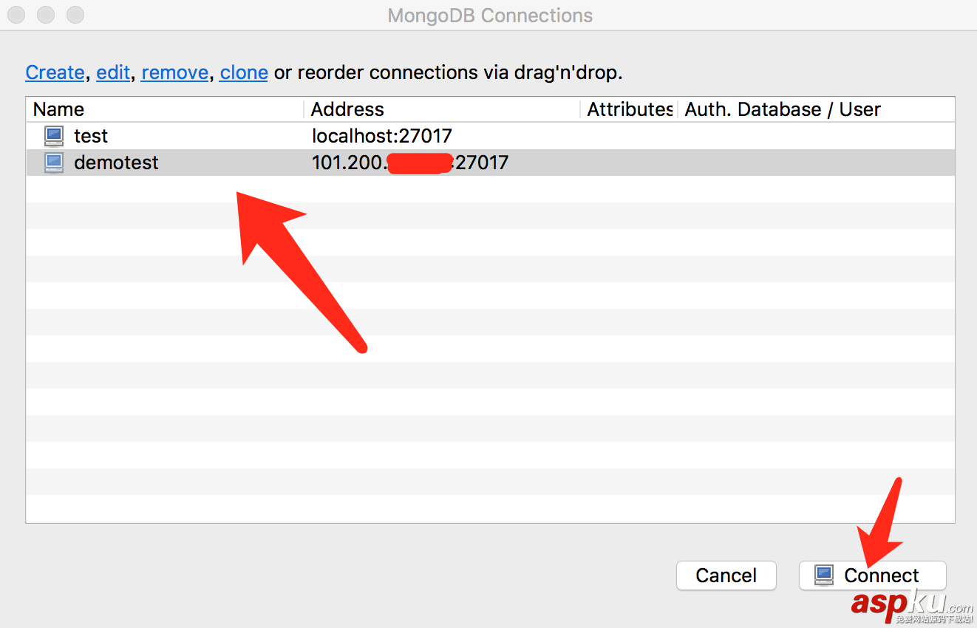This screenshot has height=628, width=977.
Task: Click the window zoom button
Action: click(75, 15)
